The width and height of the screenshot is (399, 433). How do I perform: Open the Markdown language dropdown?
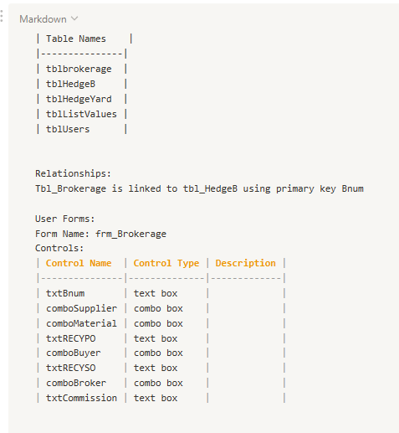pyautogui.click(x=49, y=19)
